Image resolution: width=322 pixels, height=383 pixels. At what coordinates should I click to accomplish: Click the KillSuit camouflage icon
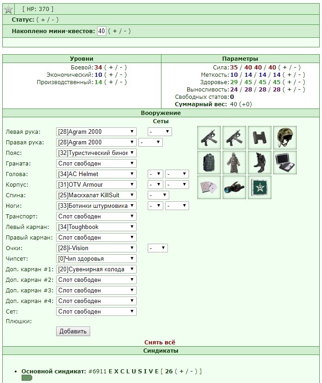tap(234, 162)
